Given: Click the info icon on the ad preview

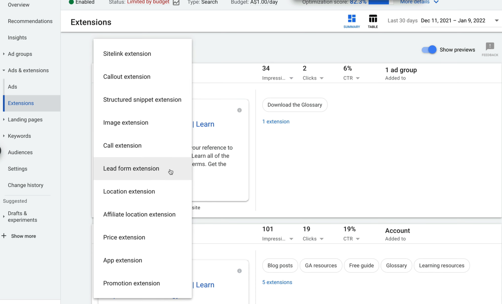Looking at the screenshot, I should click(239, 110).
